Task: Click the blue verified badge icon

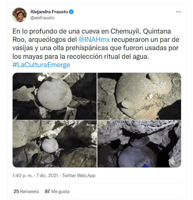Action: 71,12
